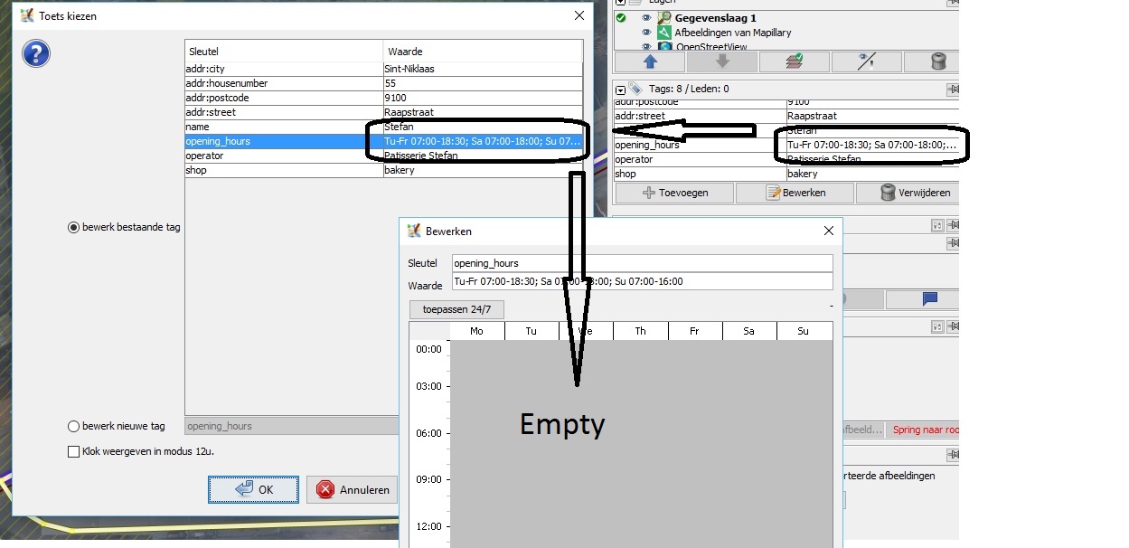Click the bakery value in Toets kiezen
This screenshot has height=548, width=1129.
point(483,170)
